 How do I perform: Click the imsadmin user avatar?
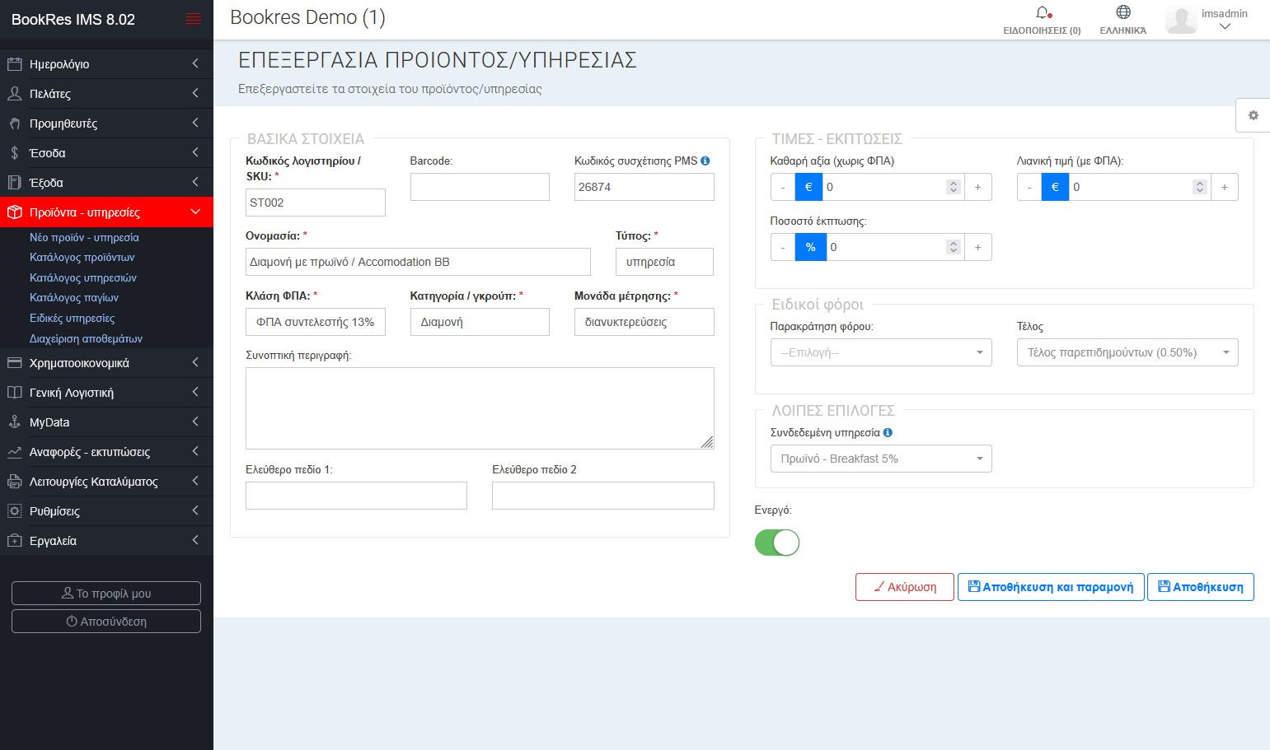(x=1181, y=20)
